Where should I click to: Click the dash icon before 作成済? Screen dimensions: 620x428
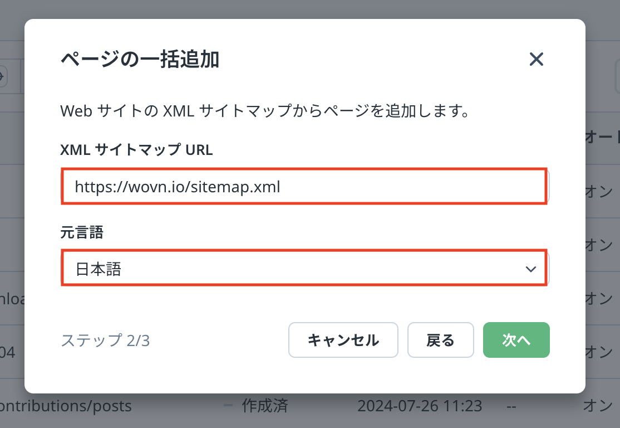pyautogui.click(x=228, y=406)
